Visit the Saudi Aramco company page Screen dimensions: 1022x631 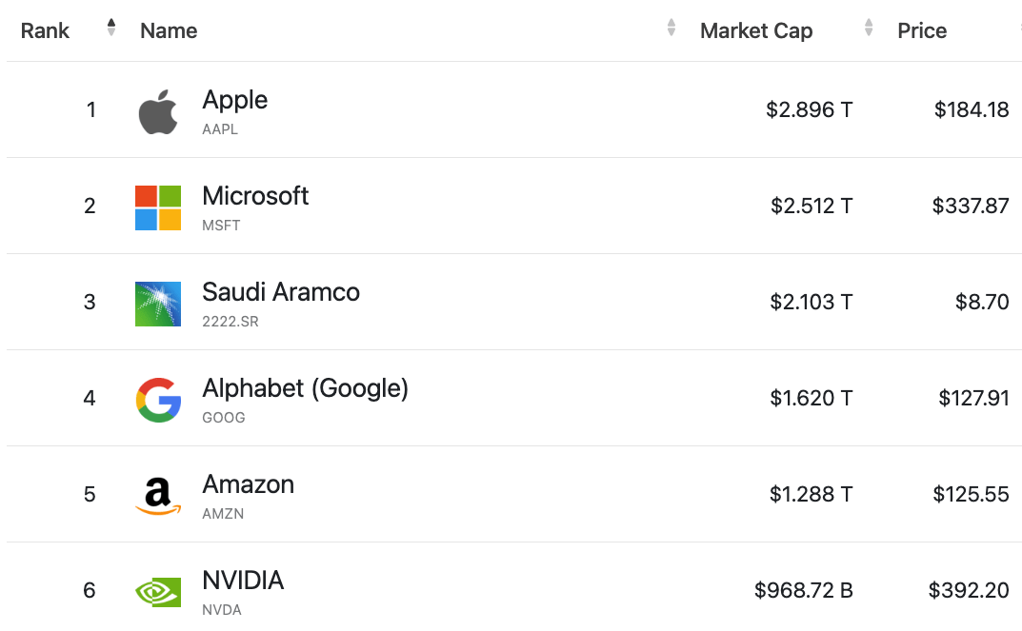point(281,292)
